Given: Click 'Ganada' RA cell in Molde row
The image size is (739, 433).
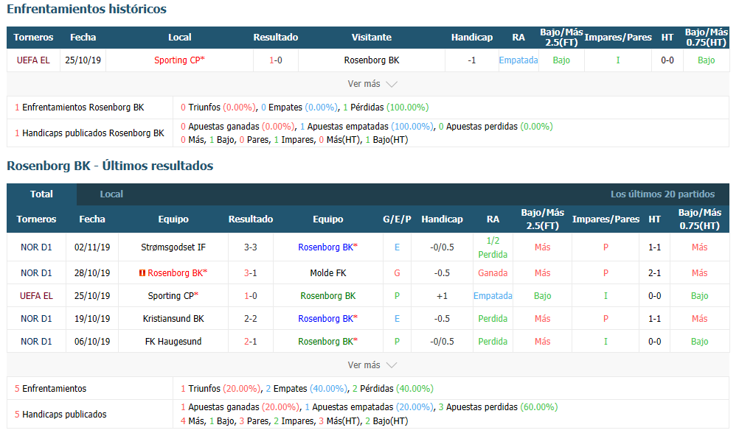Looking at the screenshot, I should point(493,273).
